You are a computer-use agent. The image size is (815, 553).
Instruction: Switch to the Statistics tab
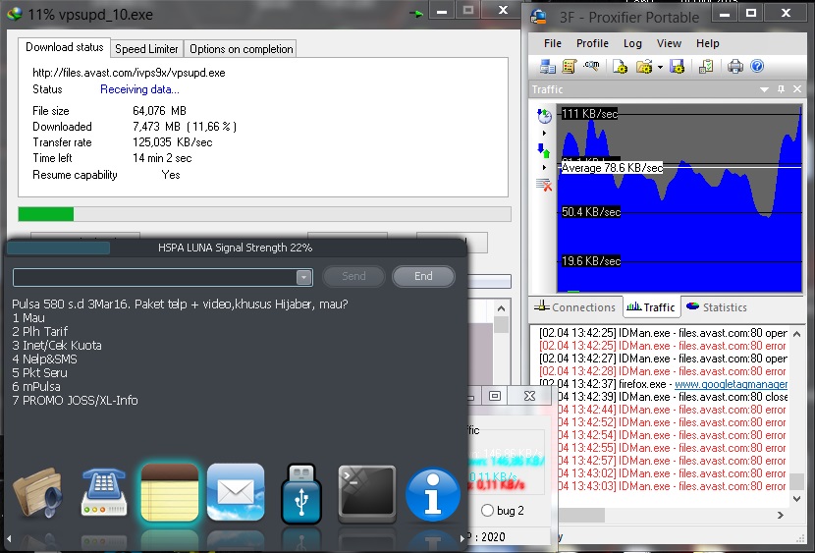click(x=717, y=307)
